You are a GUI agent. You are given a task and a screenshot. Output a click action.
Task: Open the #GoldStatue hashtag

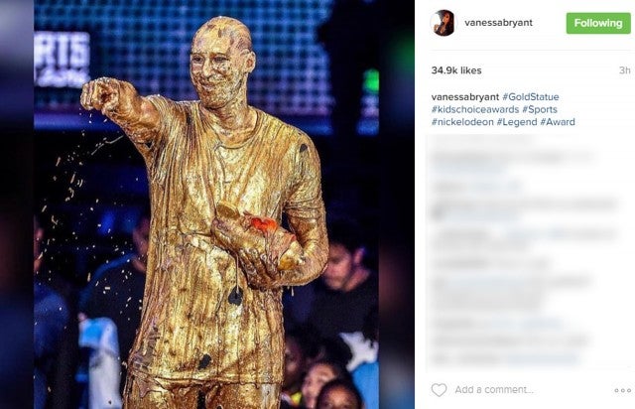531,97
